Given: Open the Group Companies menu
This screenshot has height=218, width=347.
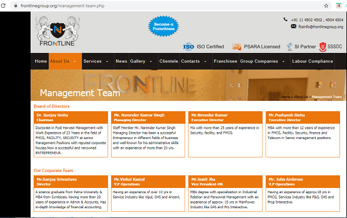Looking at the screenshot, I should [259, 61].
